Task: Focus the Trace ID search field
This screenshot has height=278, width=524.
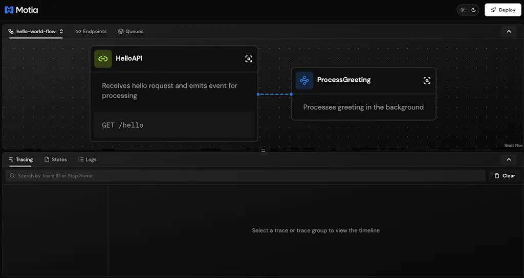Action: (x=245, y=176)
